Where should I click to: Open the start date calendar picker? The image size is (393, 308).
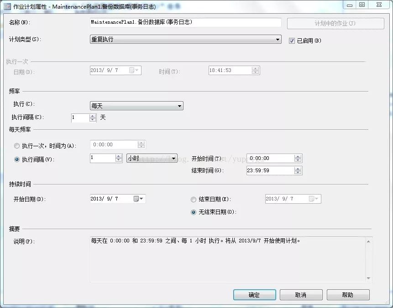coord(139,199)
